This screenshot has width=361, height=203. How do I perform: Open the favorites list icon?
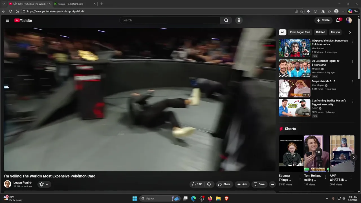(x=329, y=11)
